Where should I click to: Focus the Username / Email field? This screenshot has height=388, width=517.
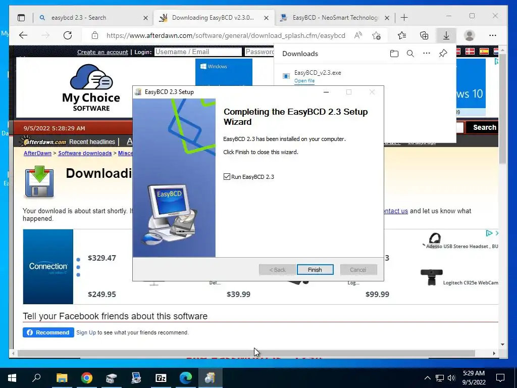pyautogui.click(x=198, y=52)
